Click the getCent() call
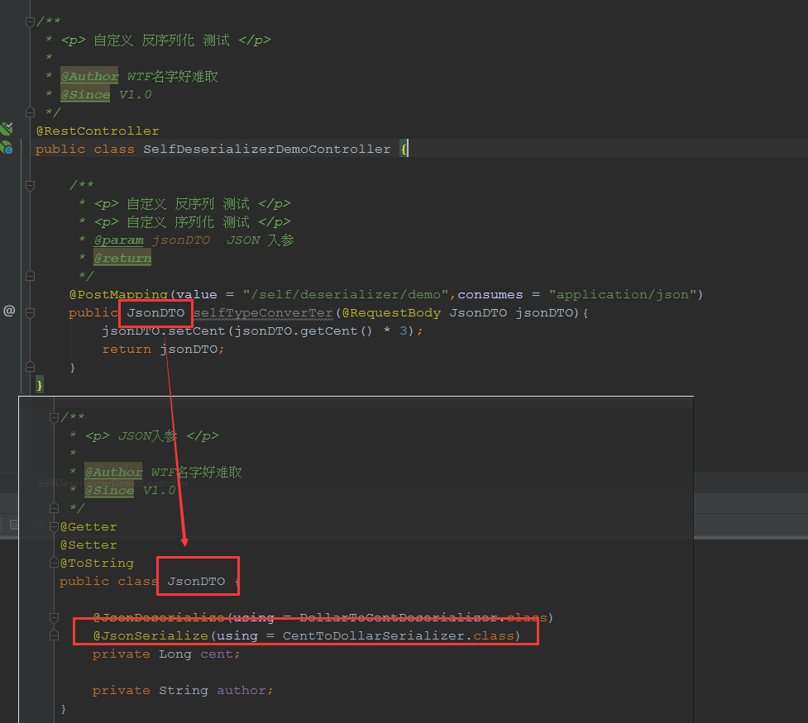 pos(336,331)
